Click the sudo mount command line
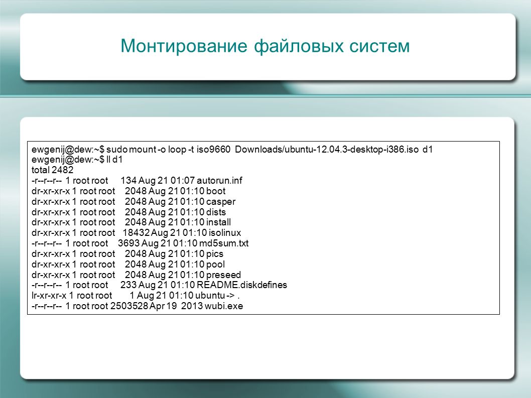 point(232,150)
